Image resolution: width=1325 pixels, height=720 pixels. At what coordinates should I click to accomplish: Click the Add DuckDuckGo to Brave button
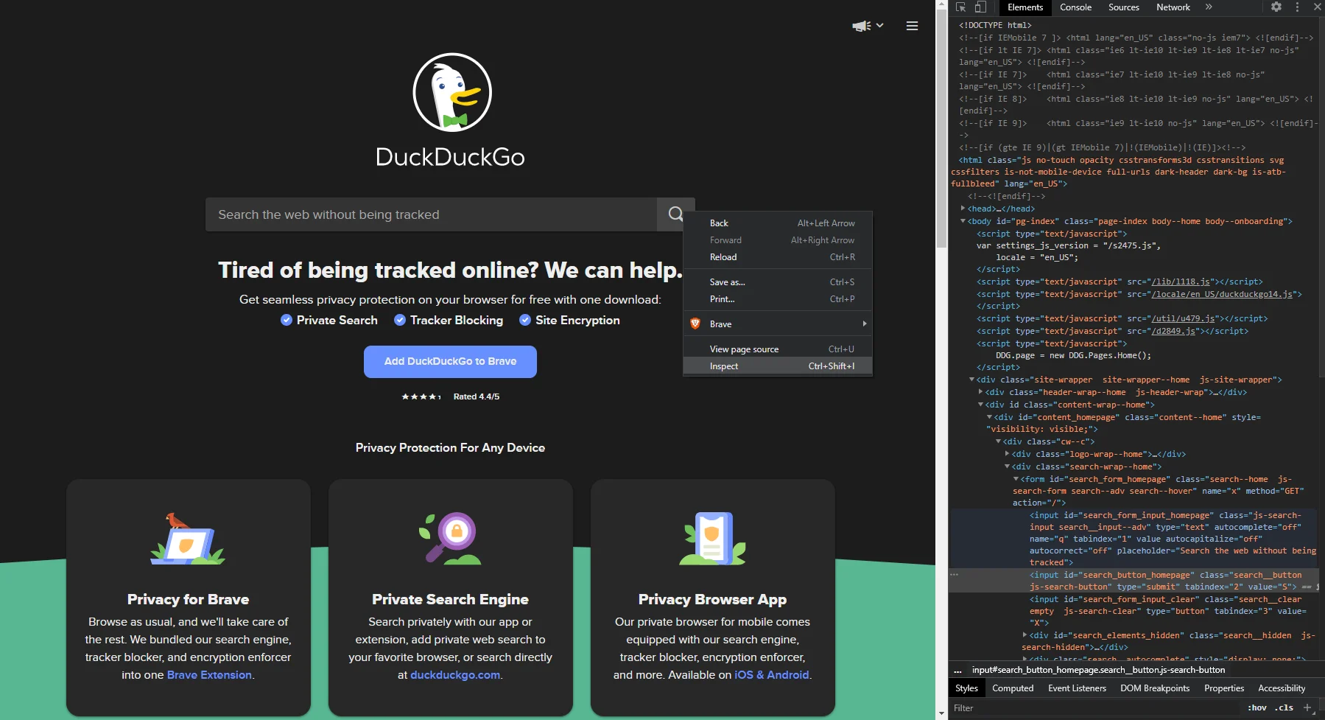[x=450, y=362]
